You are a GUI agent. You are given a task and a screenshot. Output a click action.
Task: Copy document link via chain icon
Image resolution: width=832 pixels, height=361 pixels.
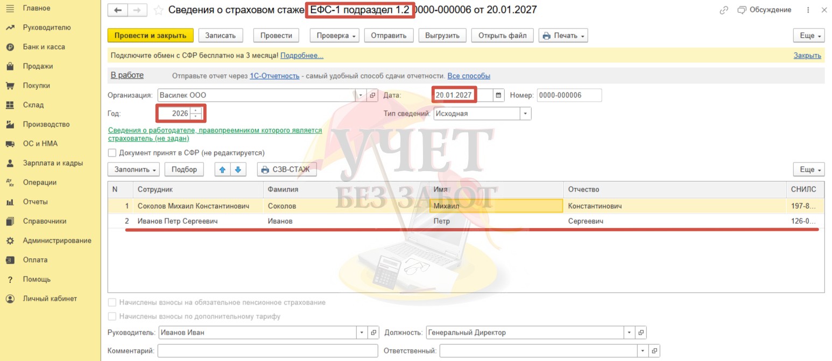[724, 10]
